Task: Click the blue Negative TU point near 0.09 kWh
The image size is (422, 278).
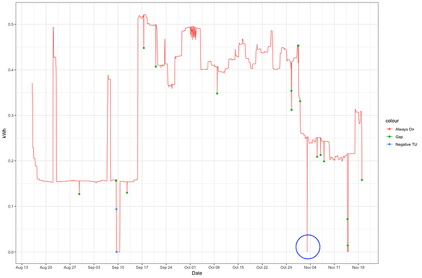Action: coord(116,209)
